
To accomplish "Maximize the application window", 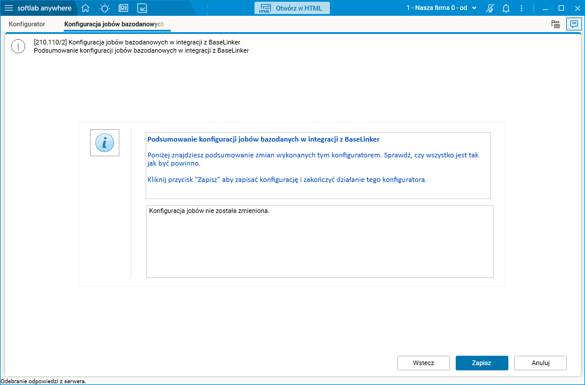I will coord(561,8).
